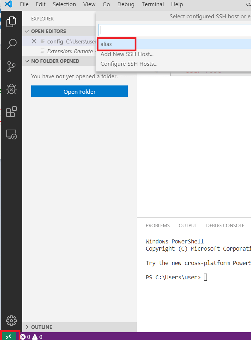Screen dimensions: 251x340
Task: Close the config editor with the X
Action: (34, 41)
